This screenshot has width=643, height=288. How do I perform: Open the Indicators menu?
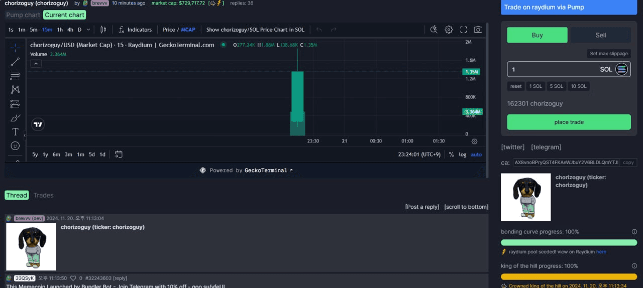coord(135,30)
